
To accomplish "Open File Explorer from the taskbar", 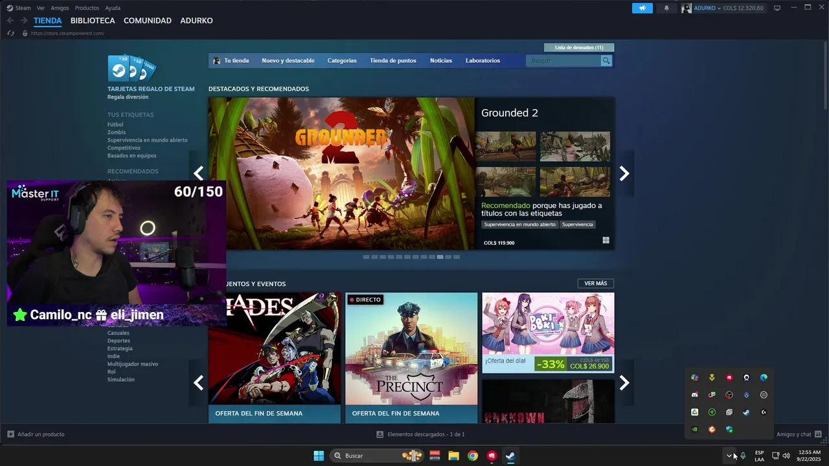I will click(453, 456).
